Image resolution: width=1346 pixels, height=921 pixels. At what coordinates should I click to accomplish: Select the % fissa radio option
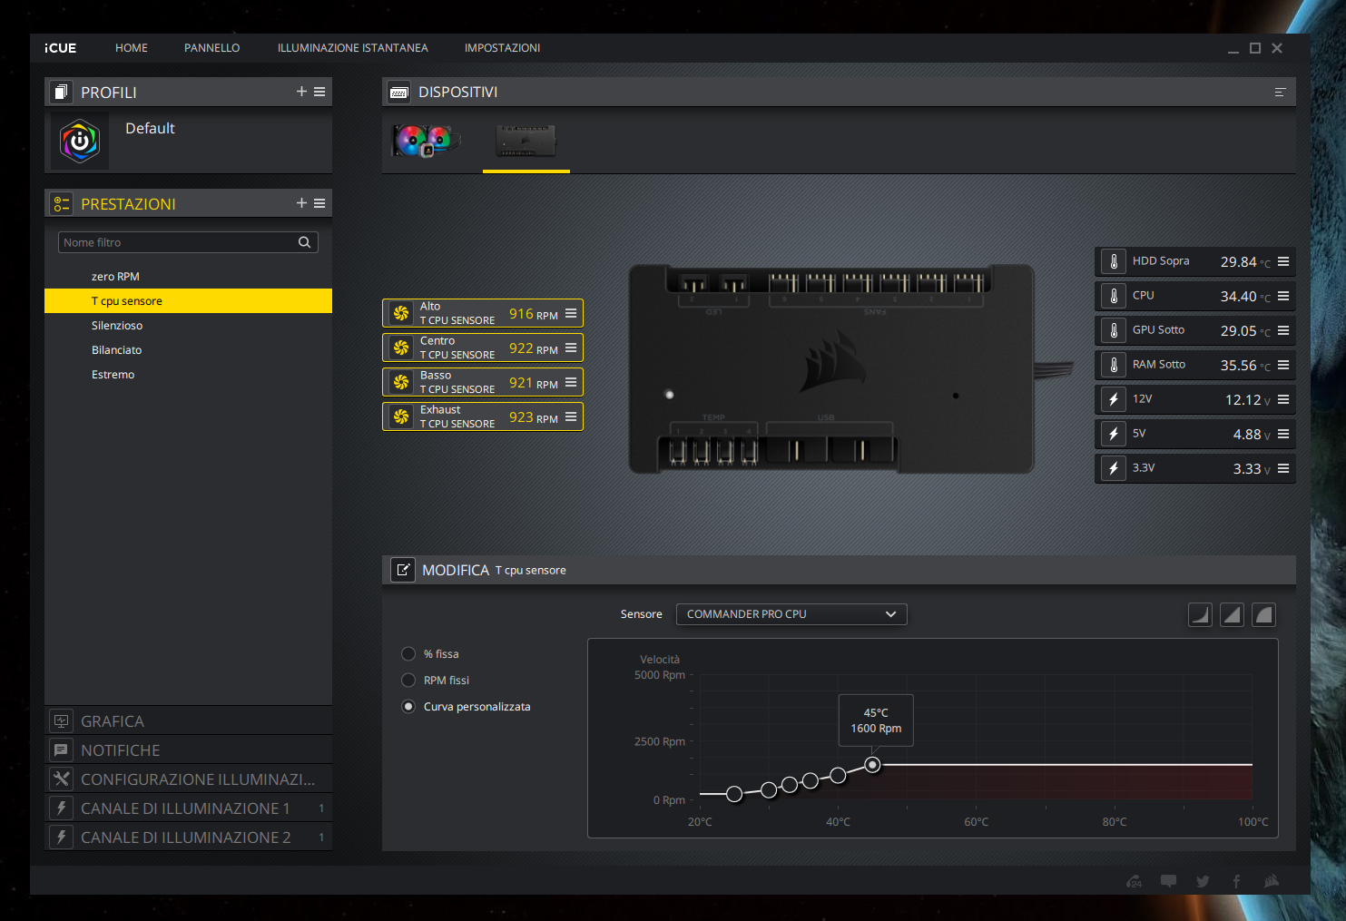click(408, 654)
